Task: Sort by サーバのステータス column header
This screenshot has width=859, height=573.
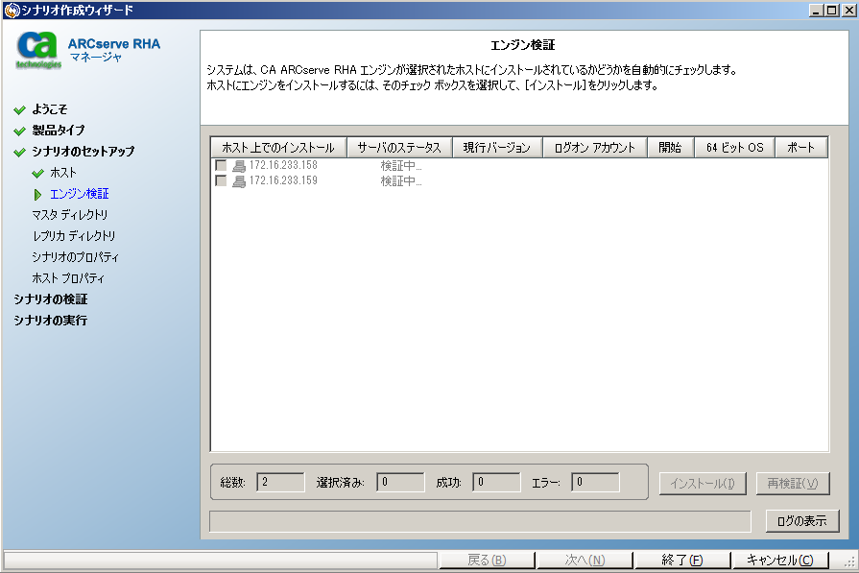Action: pos(399,148)
